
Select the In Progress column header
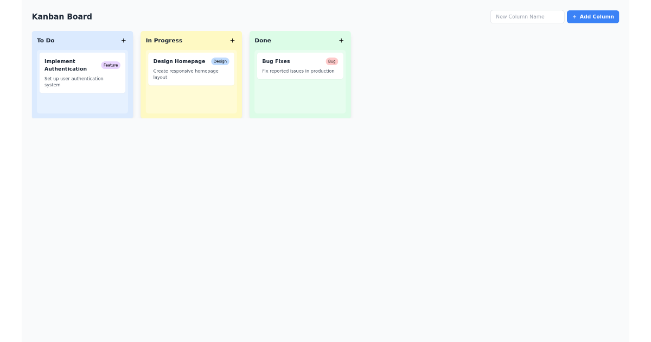164,40
